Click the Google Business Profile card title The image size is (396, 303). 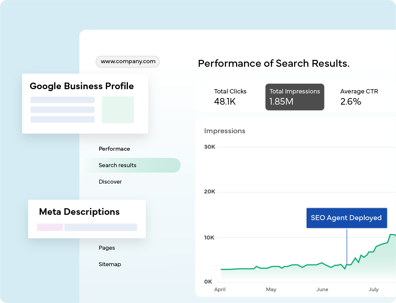click(x=81, y=86)
